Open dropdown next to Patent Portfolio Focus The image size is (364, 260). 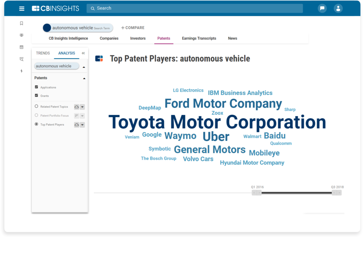pyautogui.click(x=82, y=116)
